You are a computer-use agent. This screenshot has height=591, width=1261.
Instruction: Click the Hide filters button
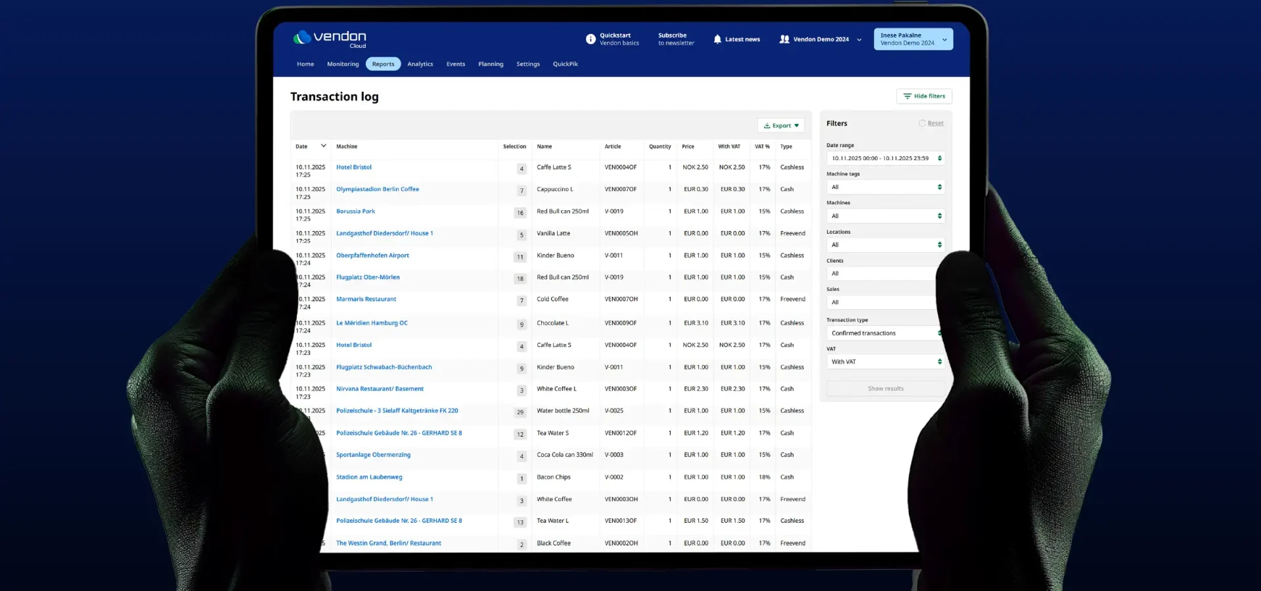coord(924,96)
